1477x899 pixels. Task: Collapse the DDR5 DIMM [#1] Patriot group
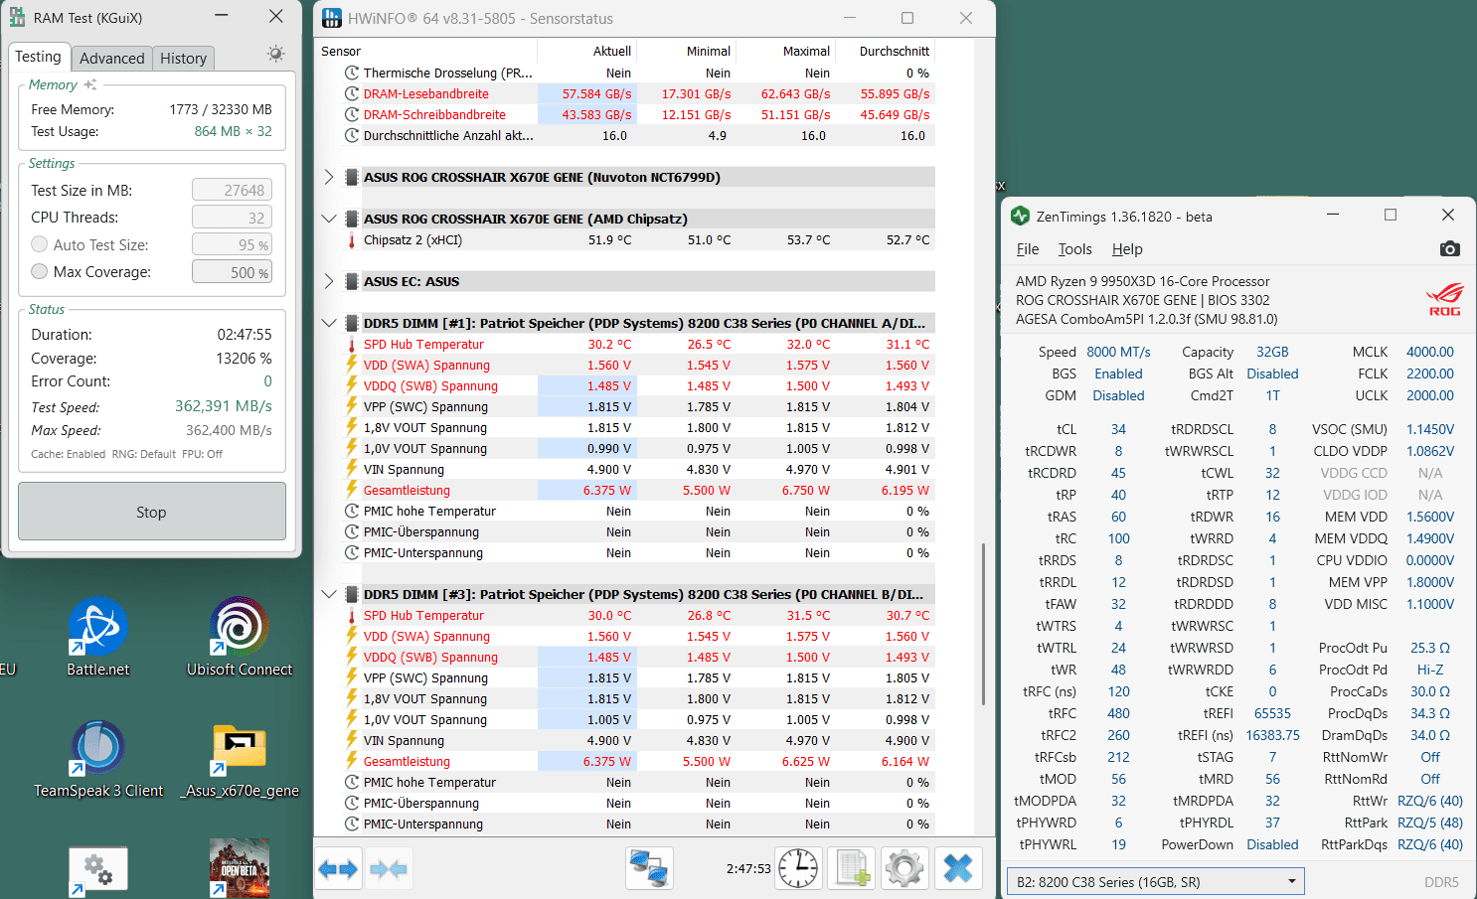pos(329,323)
